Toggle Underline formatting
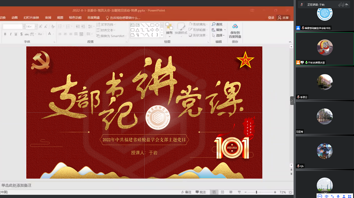354x198 pixels. tap(16, 34)
